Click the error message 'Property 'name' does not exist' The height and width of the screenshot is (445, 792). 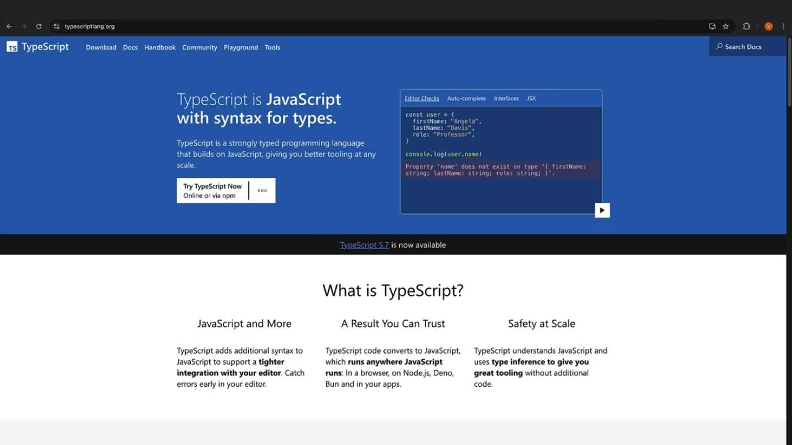[x=501, y=169]
